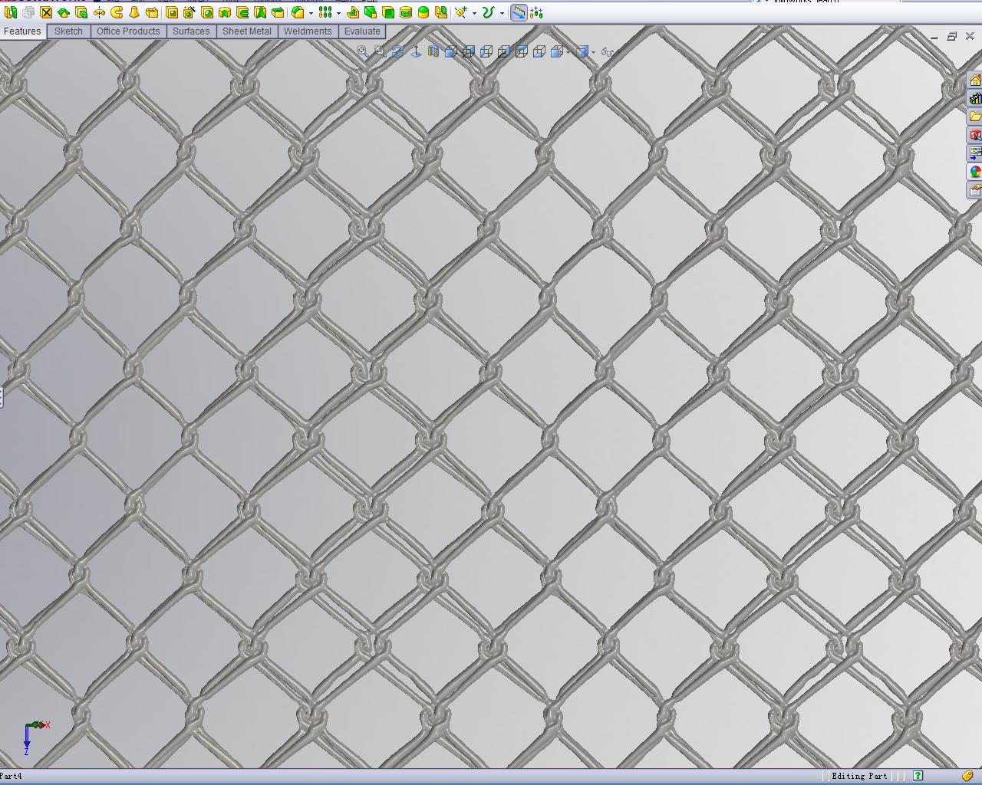Click the left panel splitter handle
The width and height of the screenshot is (982, 785).
[2, 397]
